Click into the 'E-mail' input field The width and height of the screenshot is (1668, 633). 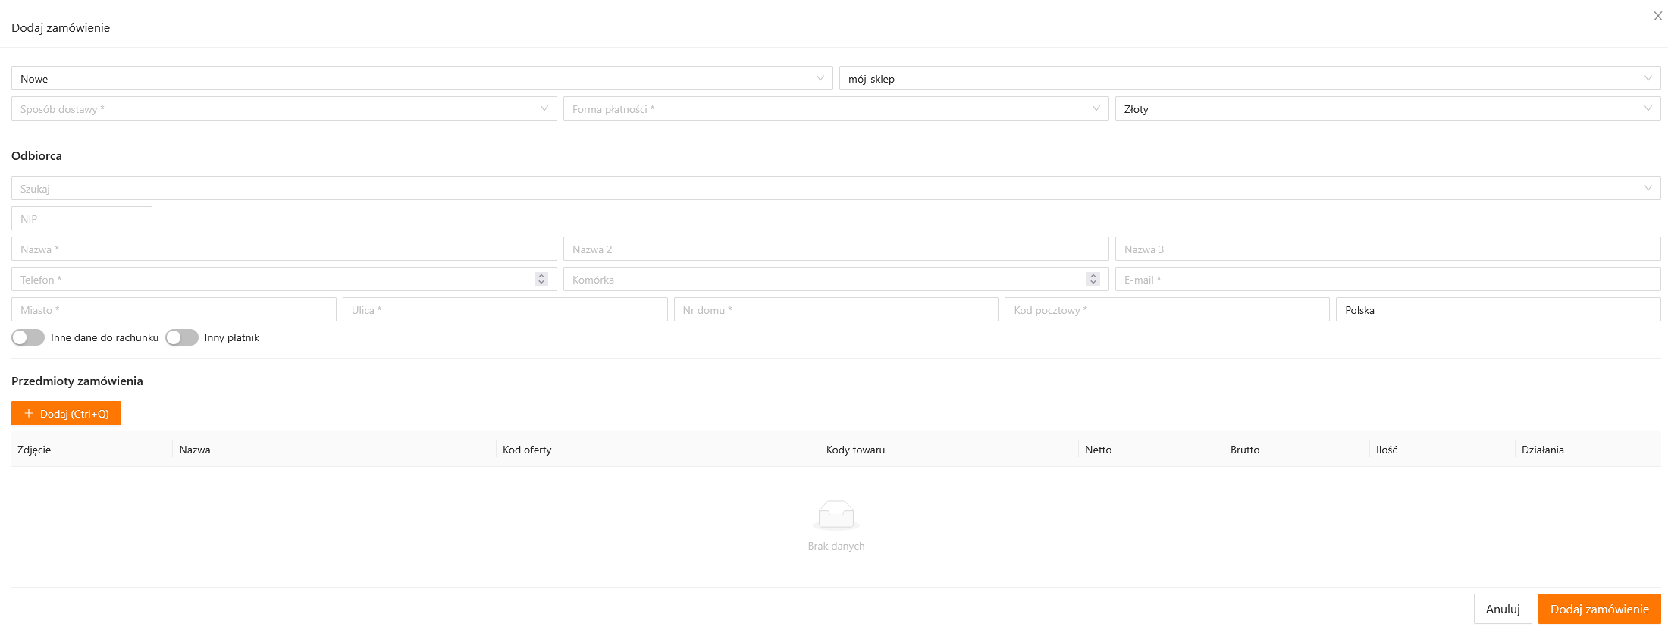(1387, 279)
